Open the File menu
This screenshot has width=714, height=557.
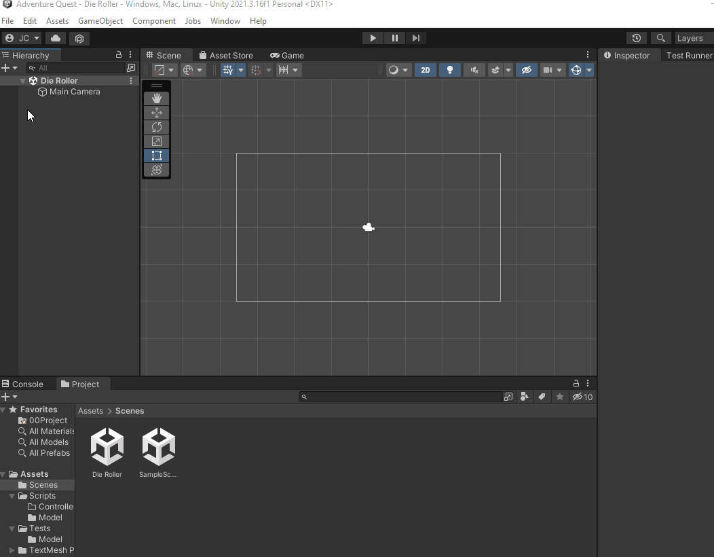(x=7, y=21)
